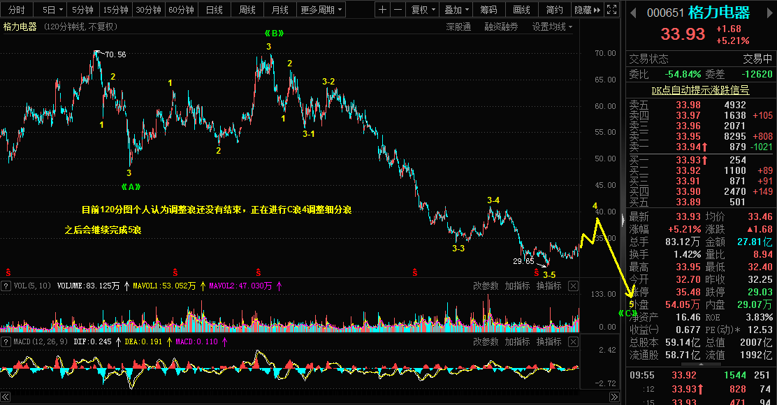Open DK点自动提示涨跌信号 link
The image size is (777, 405).
700,90
